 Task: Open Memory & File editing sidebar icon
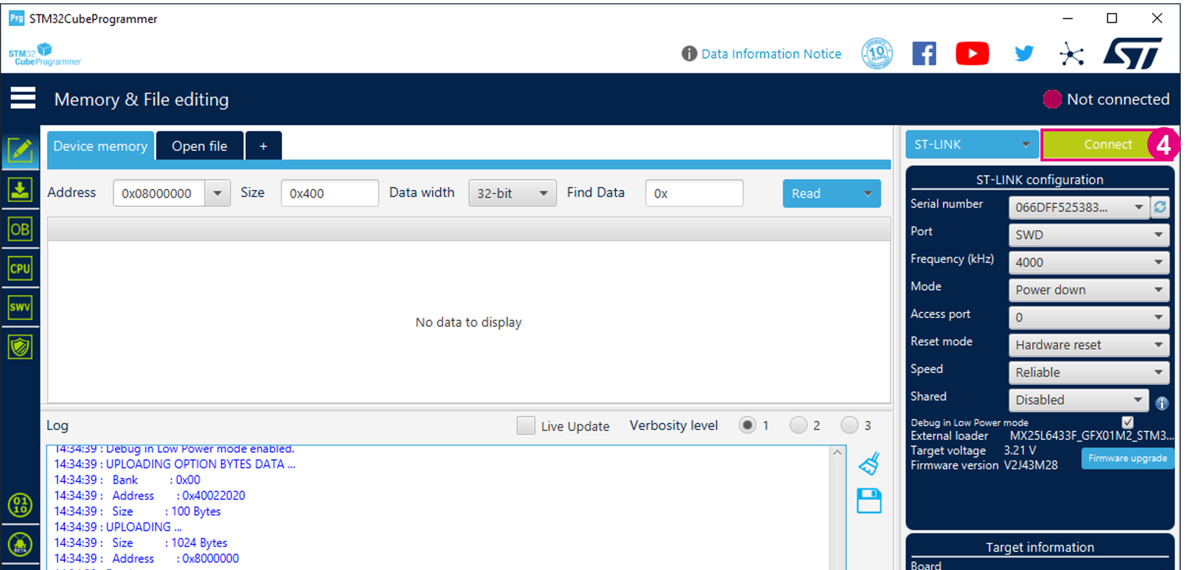pos(20,151)
